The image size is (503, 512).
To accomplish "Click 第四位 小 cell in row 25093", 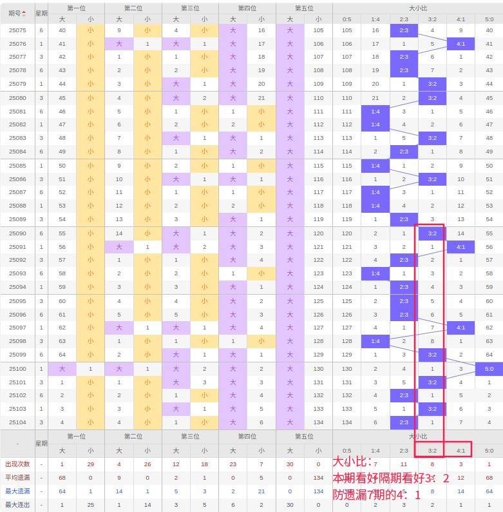I will tap(261, 273).
